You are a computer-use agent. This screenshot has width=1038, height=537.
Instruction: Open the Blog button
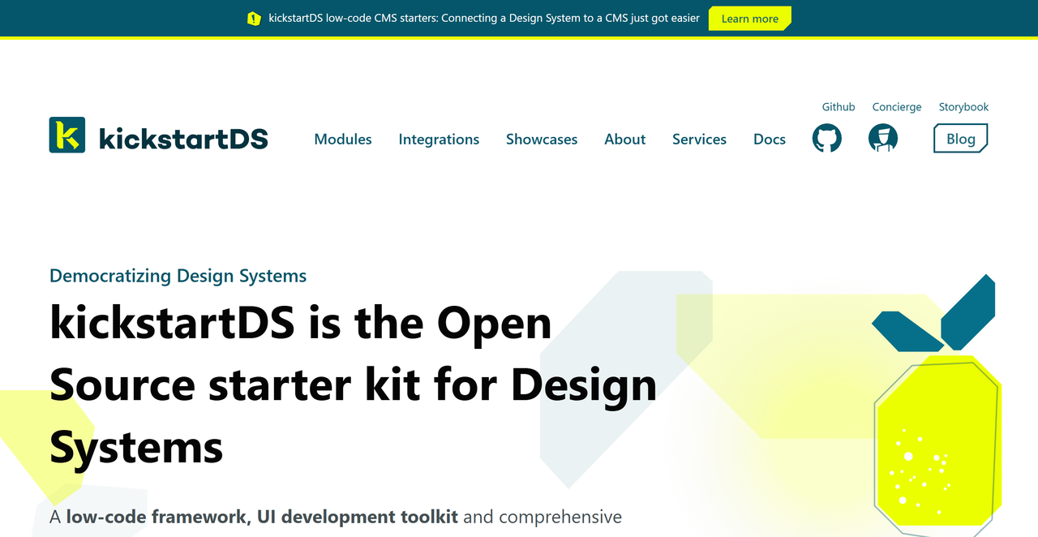pyautogui.click(x=961, y=139)
